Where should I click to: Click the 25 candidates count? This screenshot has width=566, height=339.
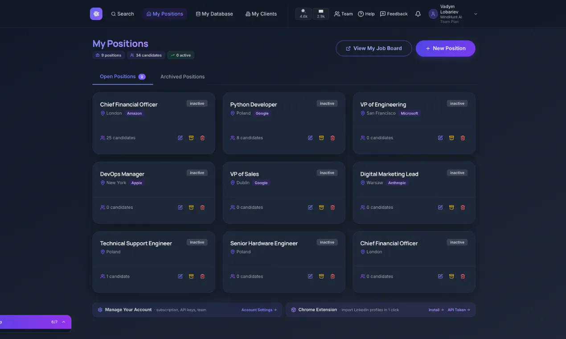point(118,138)
